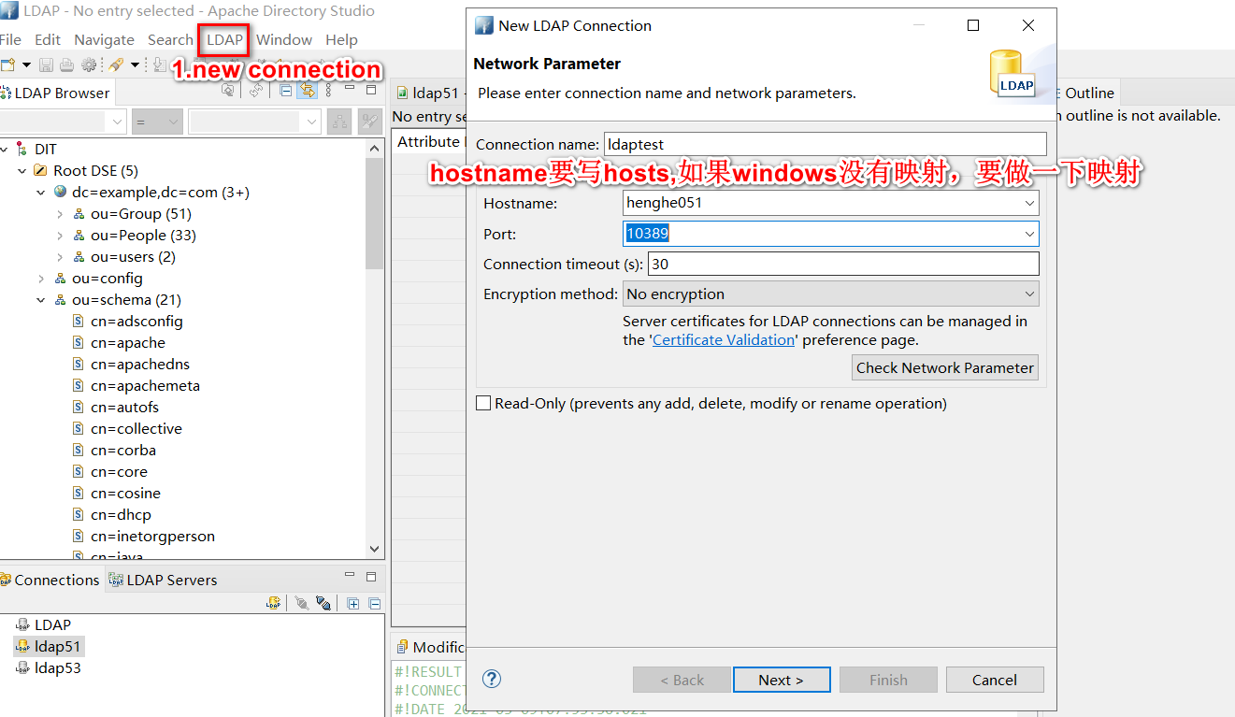Toggle the Collapse All icon in Connections panel

[374, 603]
